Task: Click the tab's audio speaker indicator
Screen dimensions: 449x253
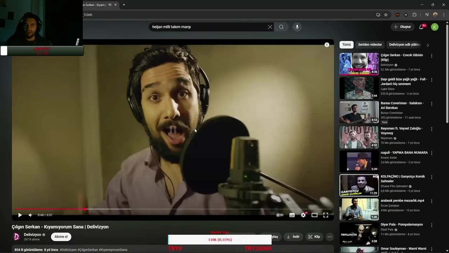Action: click(110, 5)
